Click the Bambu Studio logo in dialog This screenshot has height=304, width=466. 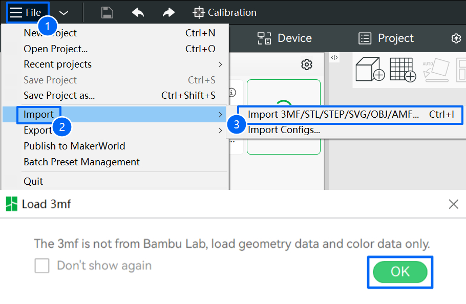(x=12, y=204)
